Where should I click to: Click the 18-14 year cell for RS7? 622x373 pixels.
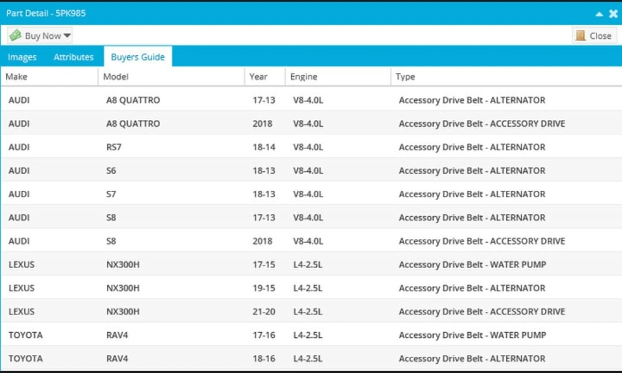coord(264,147)
